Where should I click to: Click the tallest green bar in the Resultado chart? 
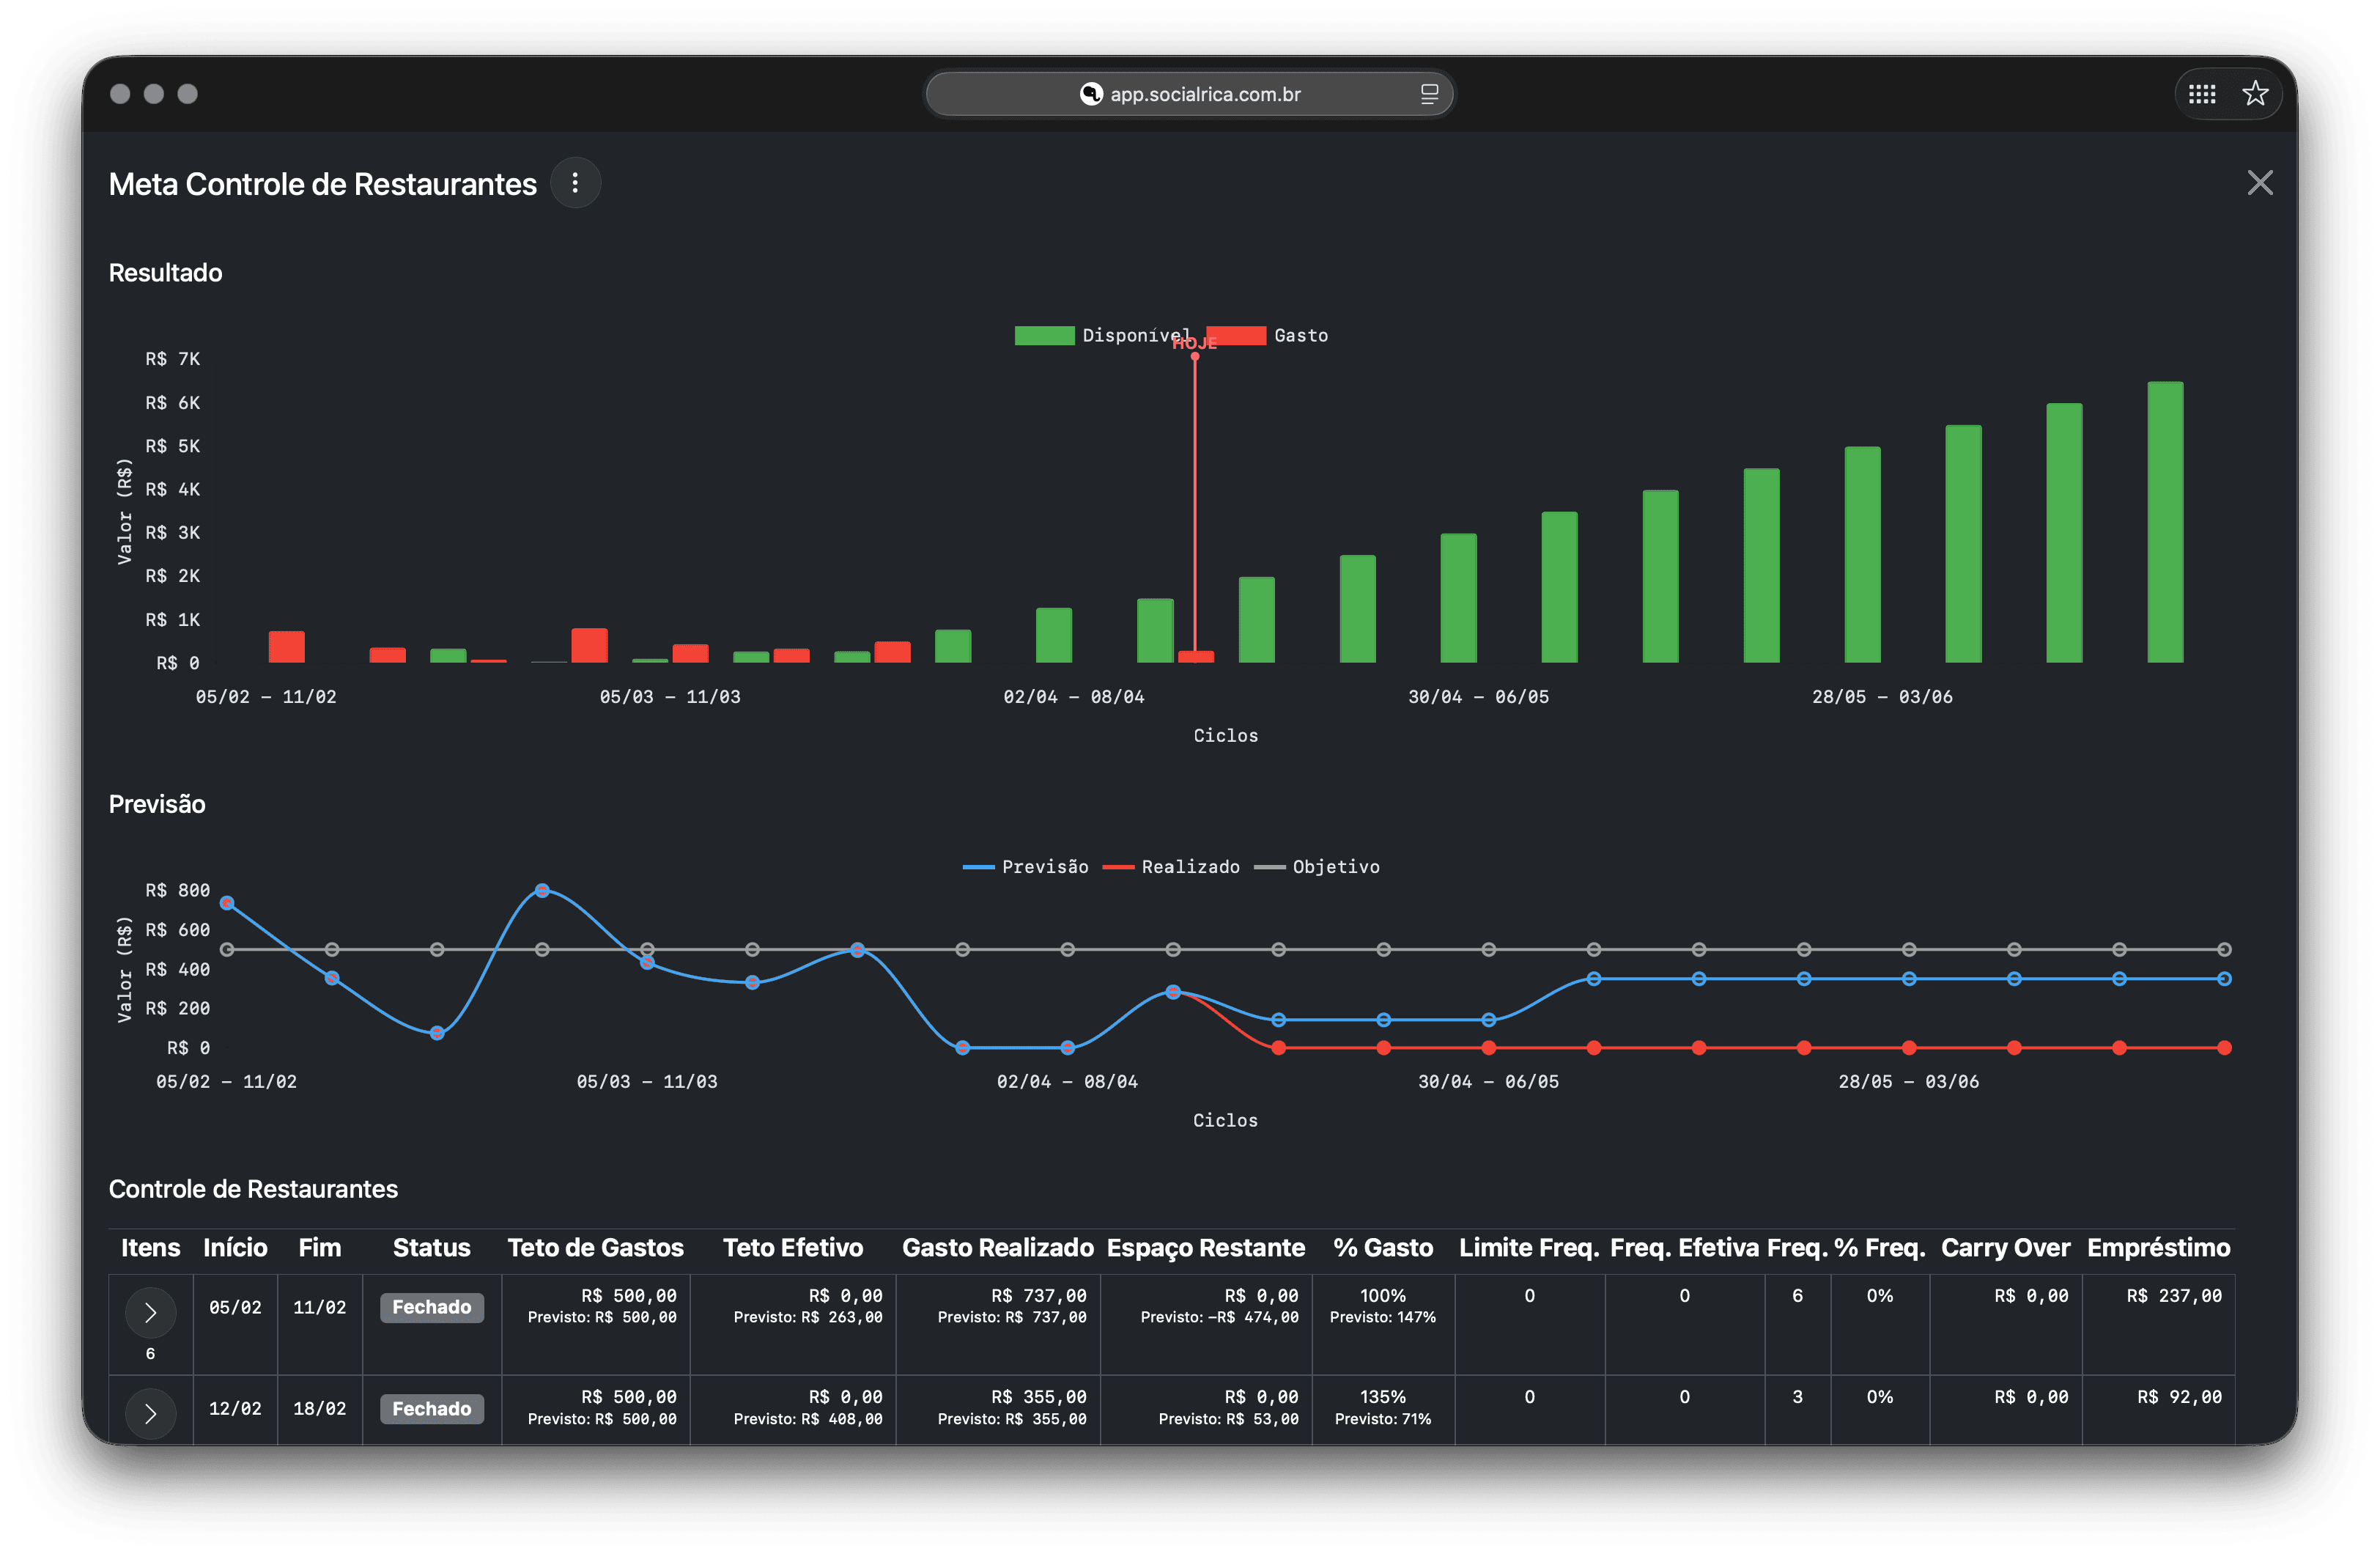pyautogui.click(x=2166, y=520)
